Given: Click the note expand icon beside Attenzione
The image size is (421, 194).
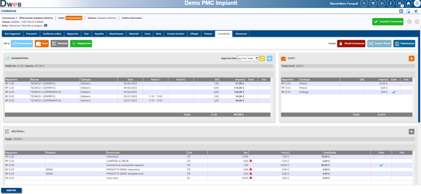Looking at the screenshot, I should (46, 26).
